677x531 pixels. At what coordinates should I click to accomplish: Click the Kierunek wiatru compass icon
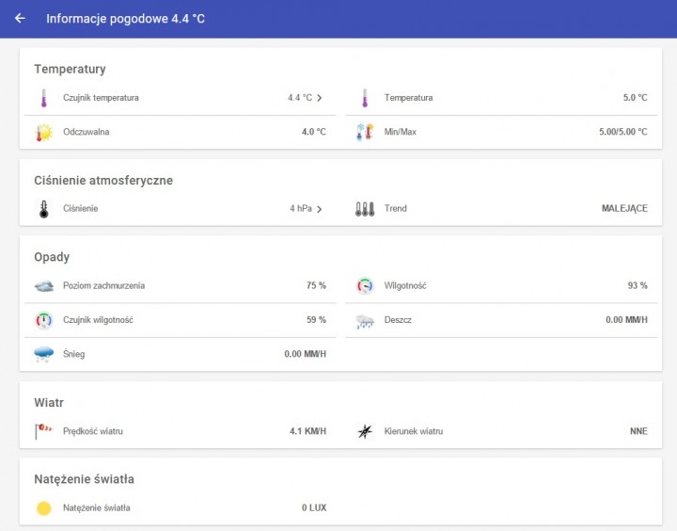pos(365,431)
